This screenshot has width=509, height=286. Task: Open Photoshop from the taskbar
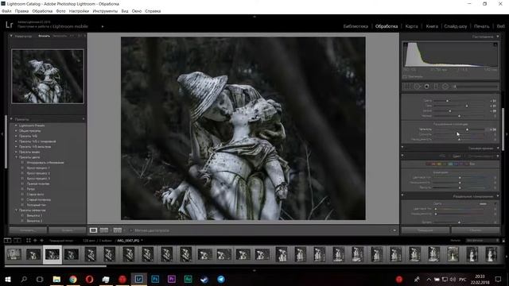point(155,279)
